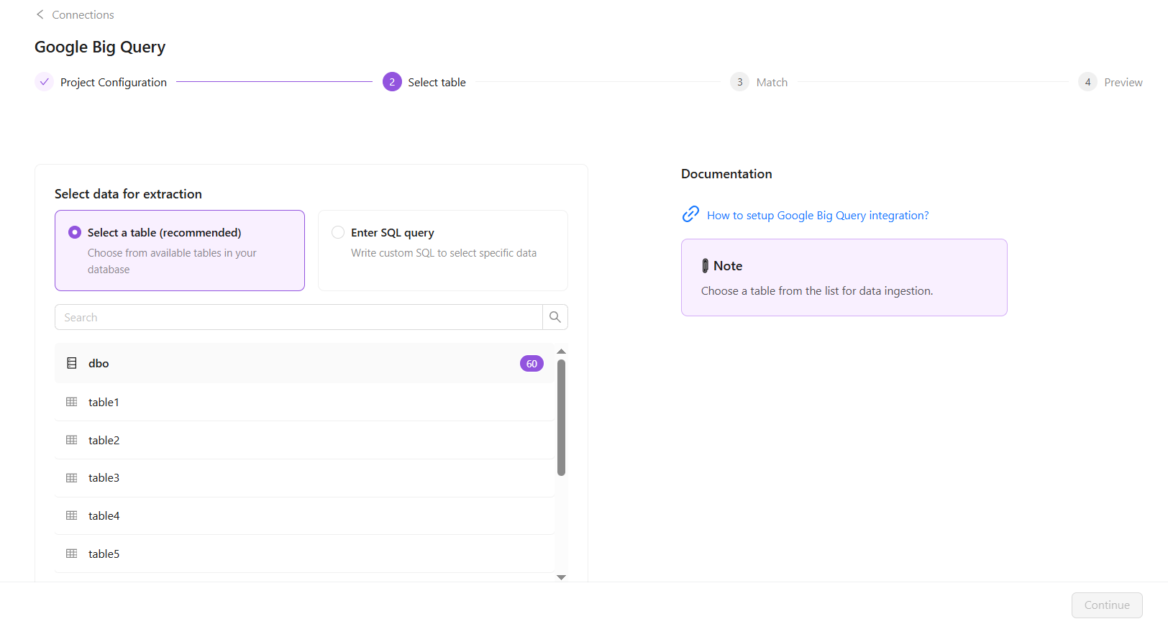The height and width of the screenshot is (624, 1168).
Task: Open the Preview step label
Action: [1123, 83]
